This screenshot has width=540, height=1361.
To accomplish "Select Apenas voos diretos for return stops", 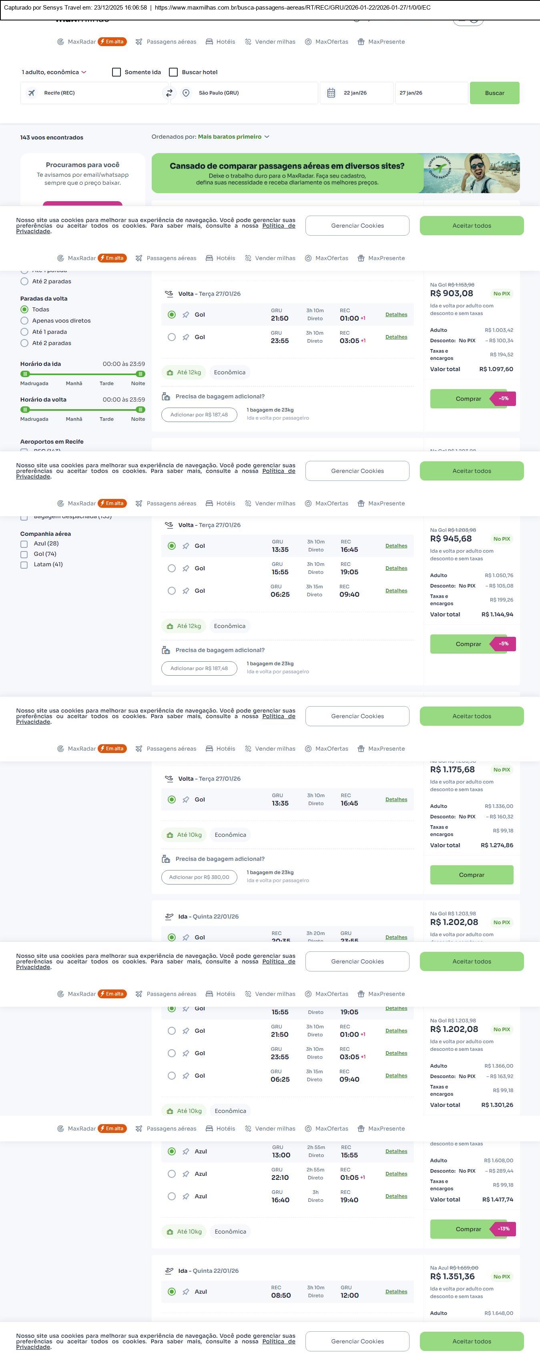I will pyautogui.click(x=24, y=321).
